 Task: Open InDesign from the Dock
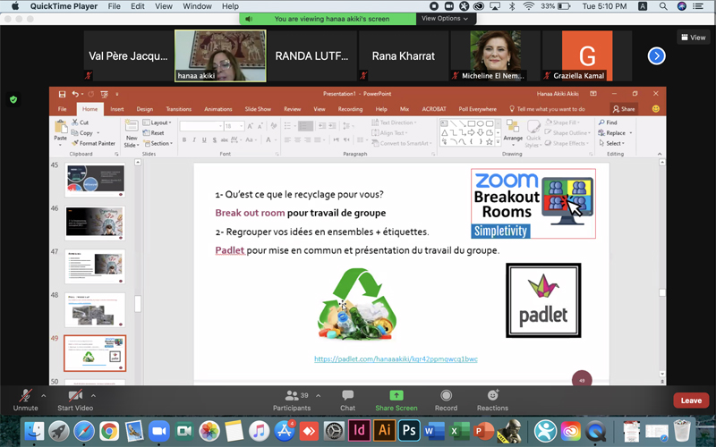tap(360, 431)
